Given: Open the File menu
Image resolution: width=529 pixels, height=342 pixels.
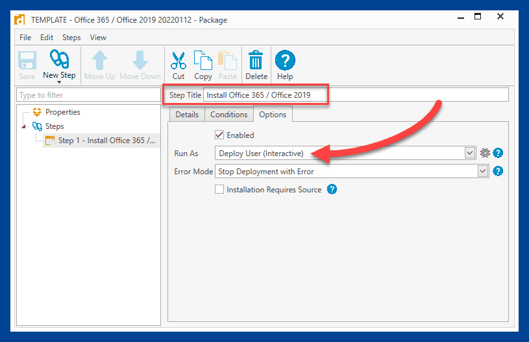Looking at the screenshot, I should 25,38.
